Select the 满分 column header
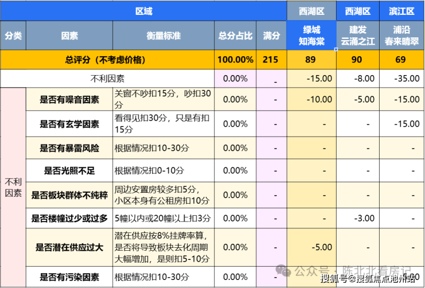 click(x=271, y=36)
